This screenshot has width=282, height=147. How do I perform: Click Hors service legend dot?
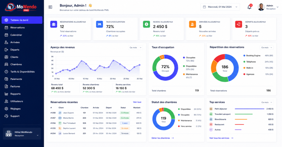click(x=179, y=126)
